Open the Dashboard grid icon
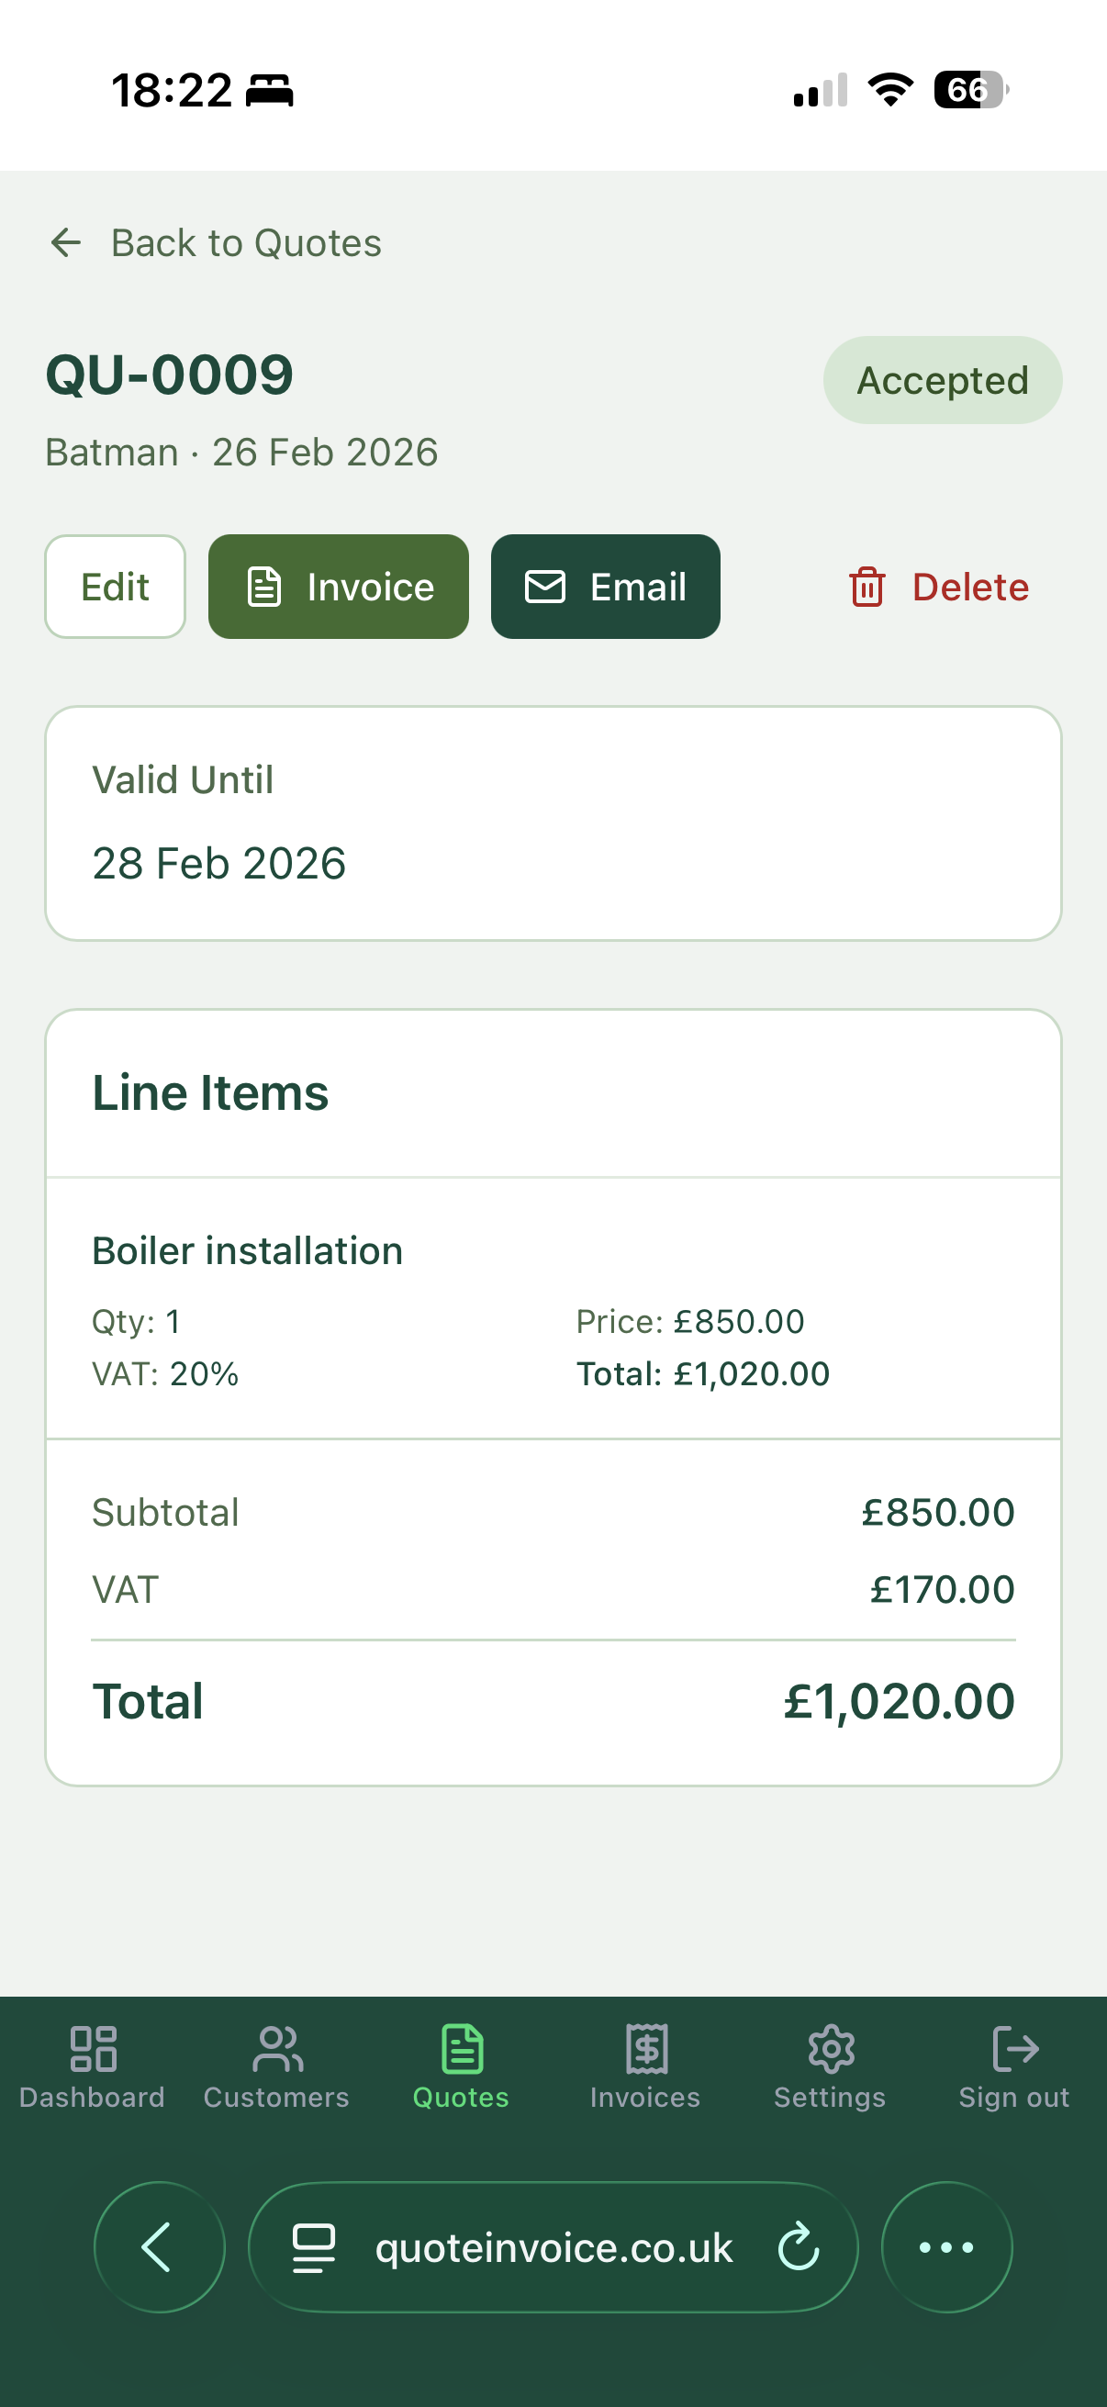Screen dimensions: 1107x2407 [93, 2047]
